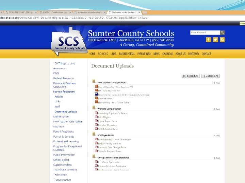Click PowerPoint icon beside Harry Wong First Day
Image resolution: width=245 pixels, height=183 pixels.
point(96,102)
